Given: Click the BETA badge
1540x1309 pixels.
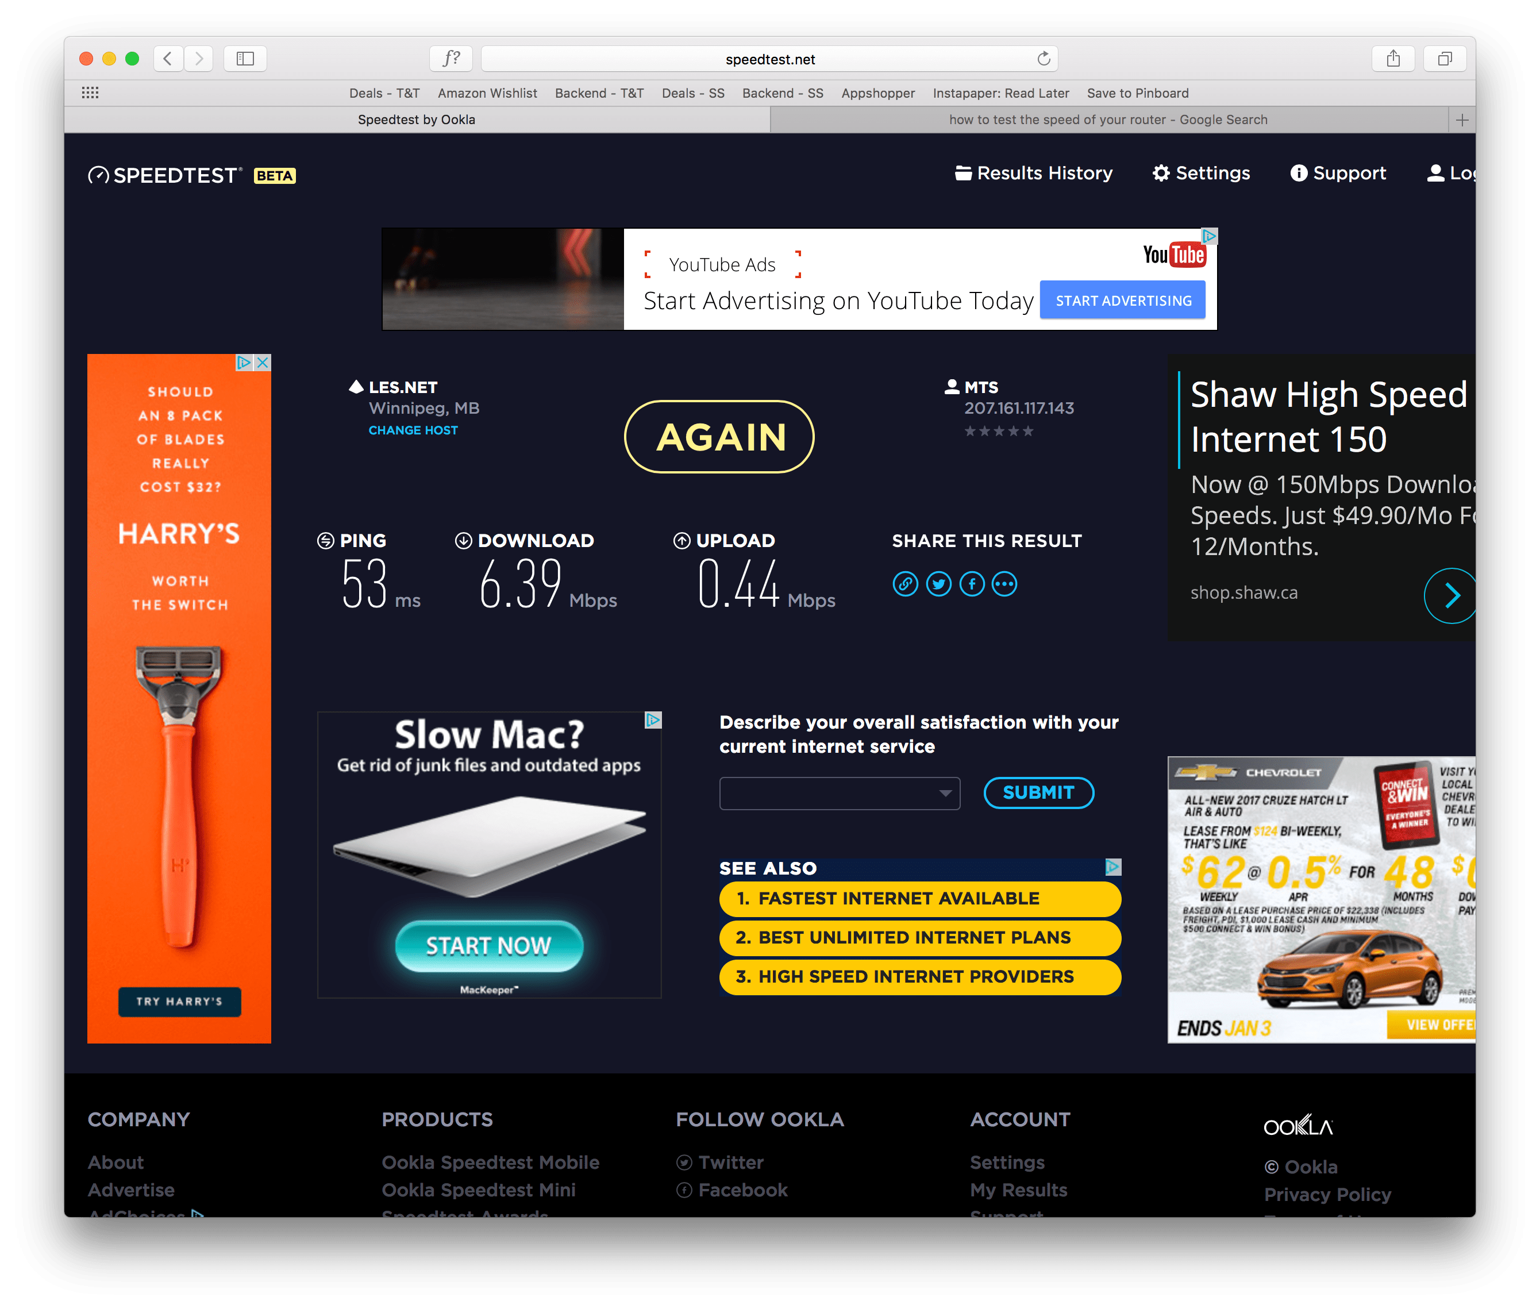Looking at the screenshot, I should pos(275,176).
